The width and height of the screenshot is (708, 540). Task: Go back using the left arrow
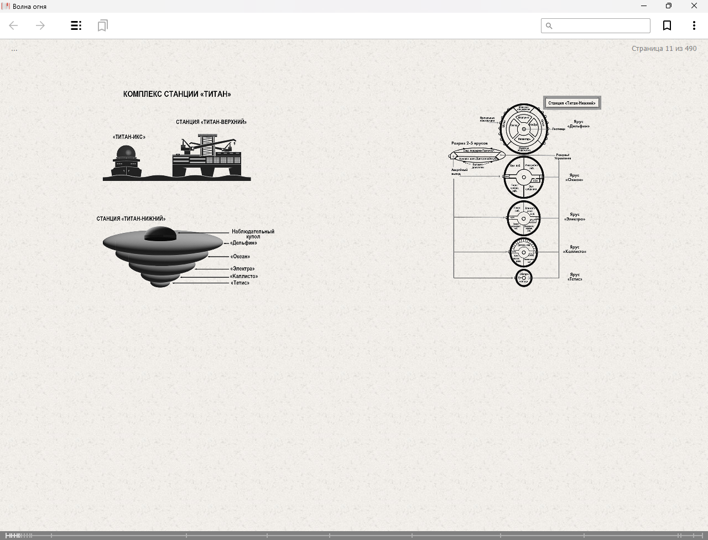14,25
